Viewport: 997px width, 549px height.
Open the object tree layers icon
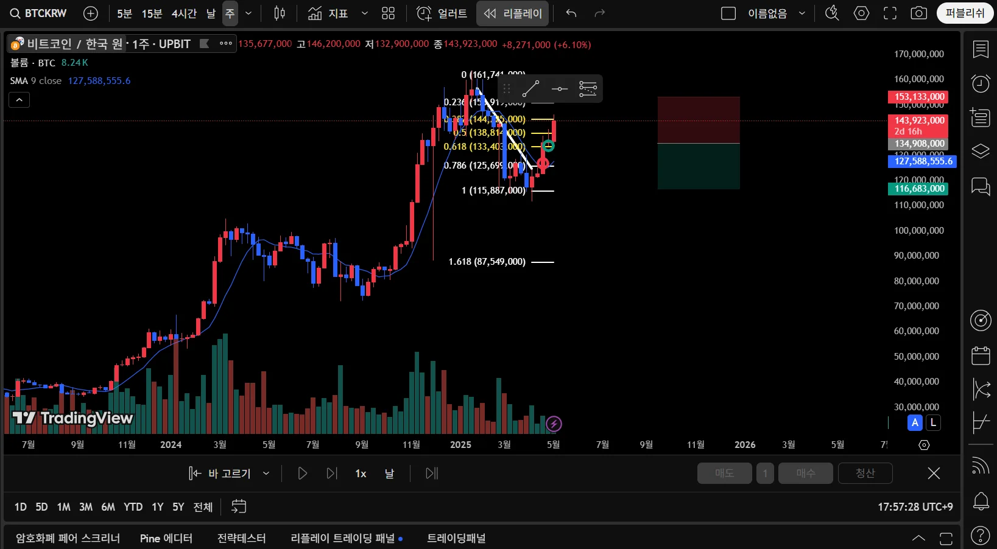click(x=981, y=151)
